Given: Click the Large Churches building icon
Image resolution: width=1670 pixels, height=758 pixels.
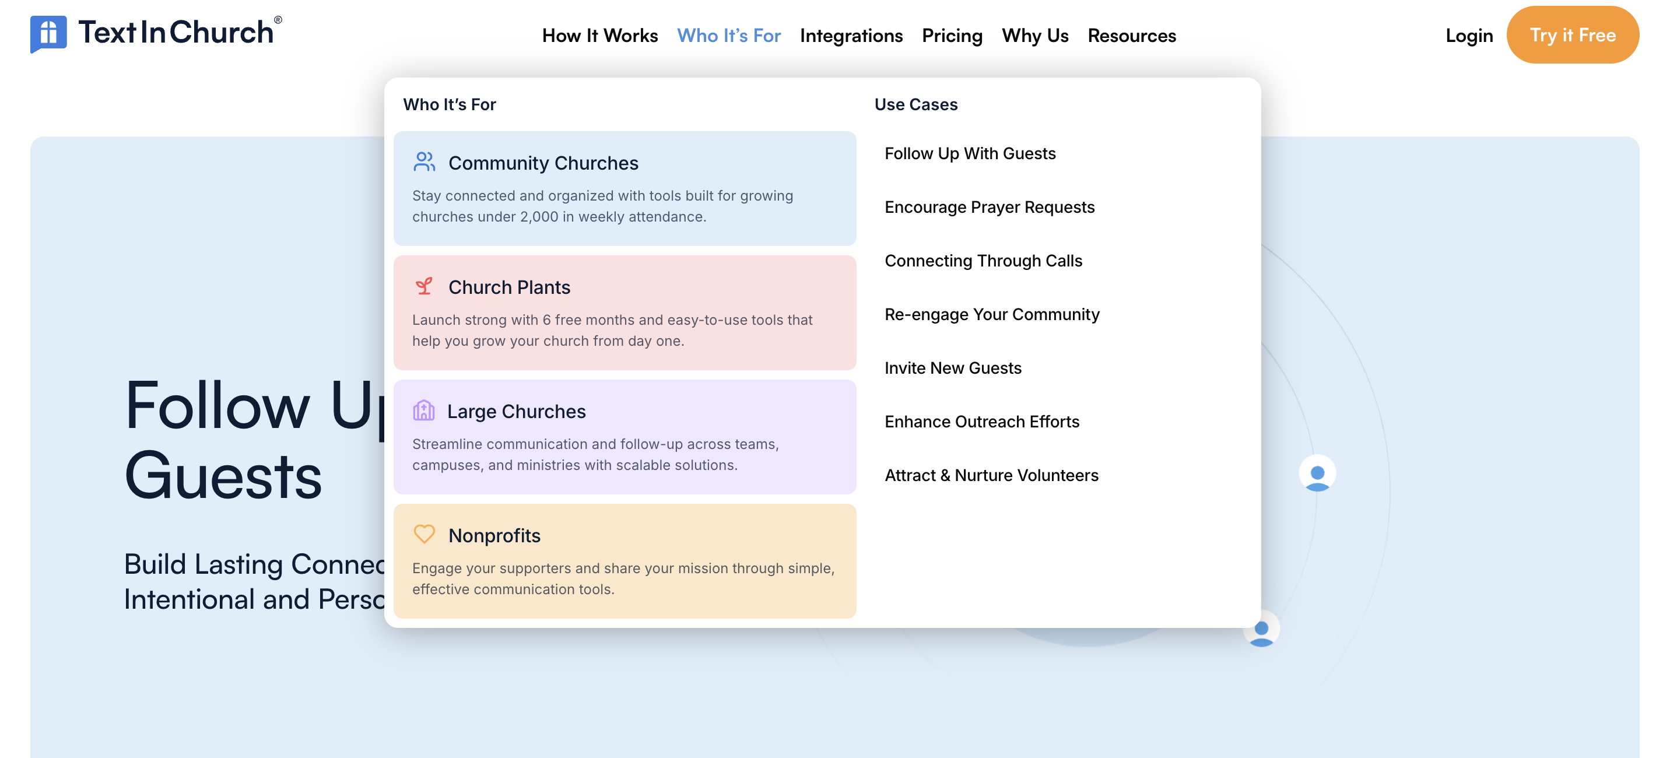Looking at the screenshot, I should (x=423, y=410).
